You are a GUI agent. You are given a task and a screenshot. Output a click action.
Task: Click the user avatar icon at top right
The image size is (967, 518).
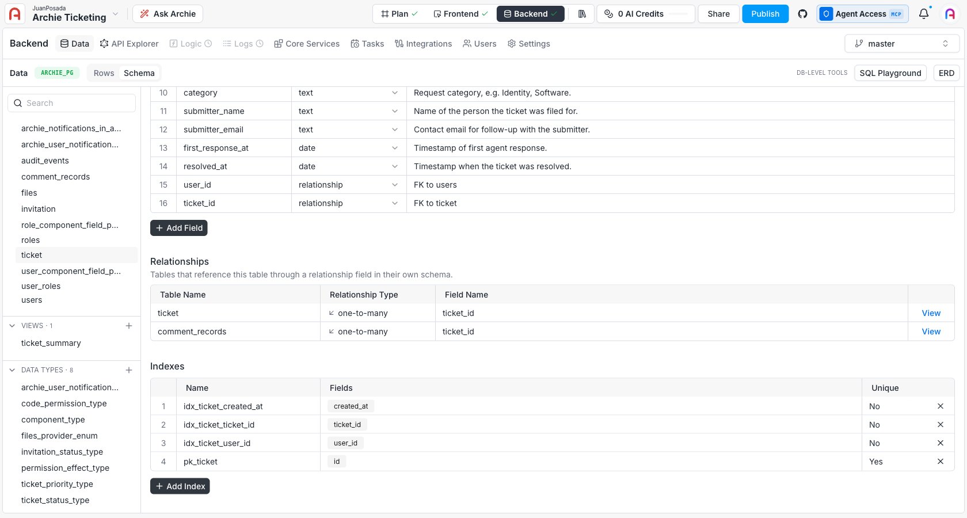coord(950,14)
